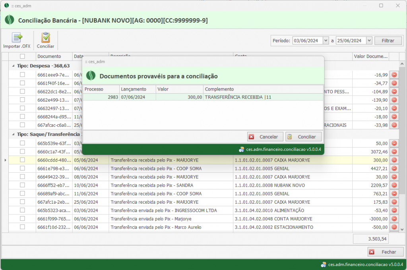Click red remove icon for -104,89 row
The image size is (407, 270).
click(394, 92)
